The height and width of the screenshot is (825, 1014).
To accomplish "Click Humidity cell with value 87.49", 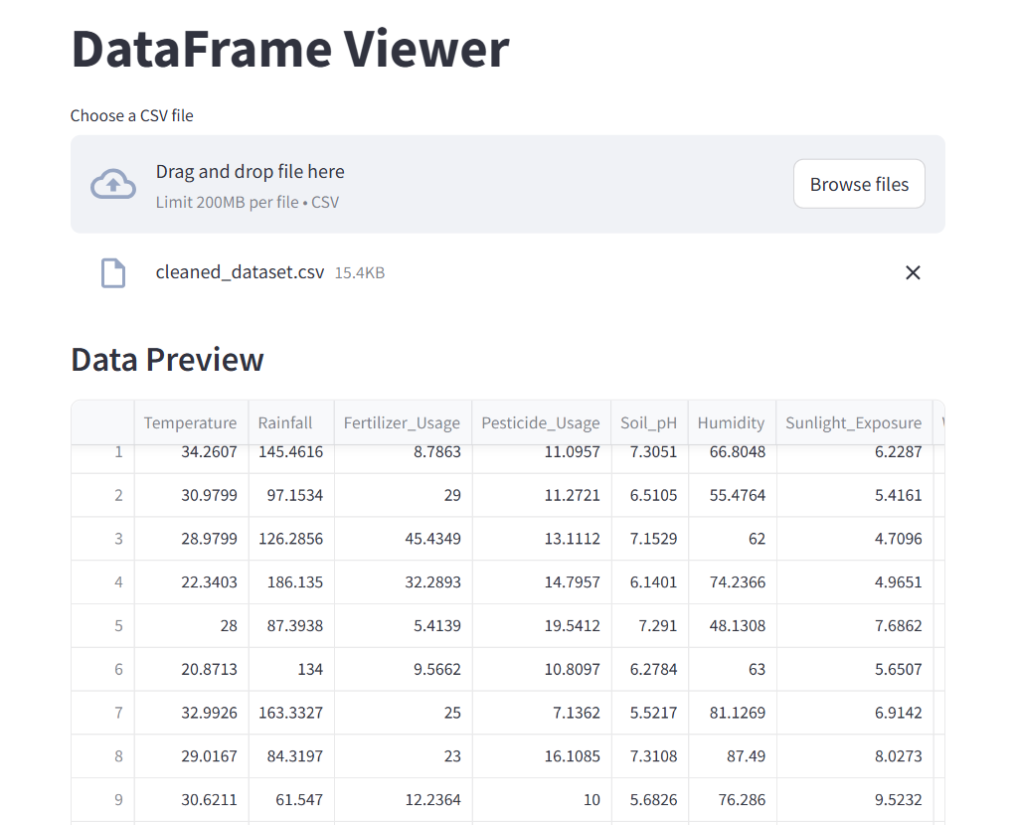I will pos(732,756).
